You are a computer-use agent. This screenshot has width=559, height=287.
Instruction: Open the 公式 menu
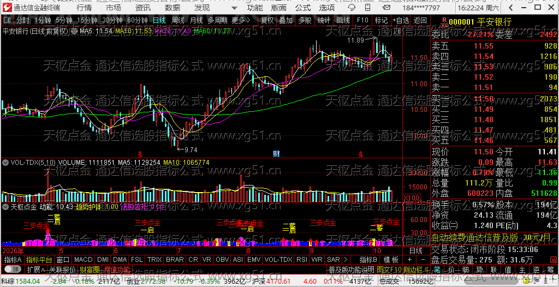click(302, 8)
